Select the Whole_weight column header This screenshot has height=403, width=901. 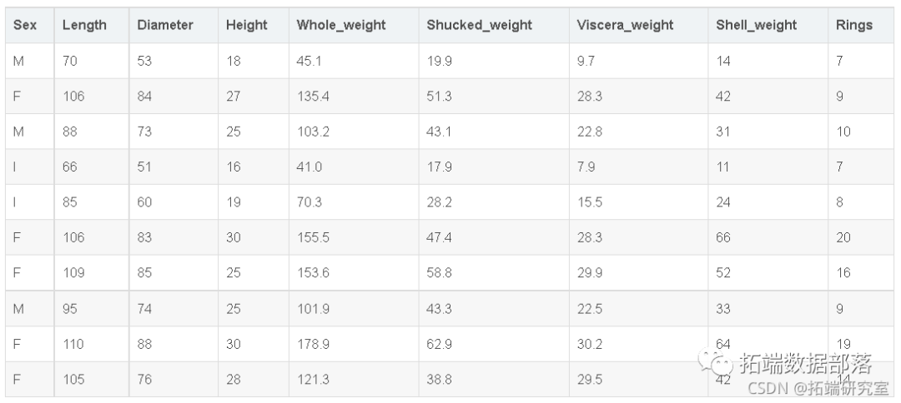point(341,25)
